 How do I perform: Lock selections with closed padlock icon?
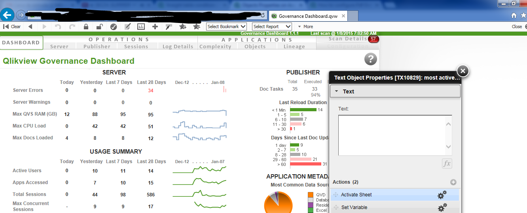[86, 27]
